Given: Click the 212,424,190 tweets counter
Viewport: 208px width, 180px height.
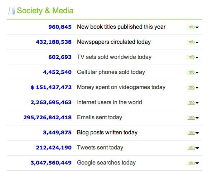Looking at the screenshot, I should coord(54,148).
